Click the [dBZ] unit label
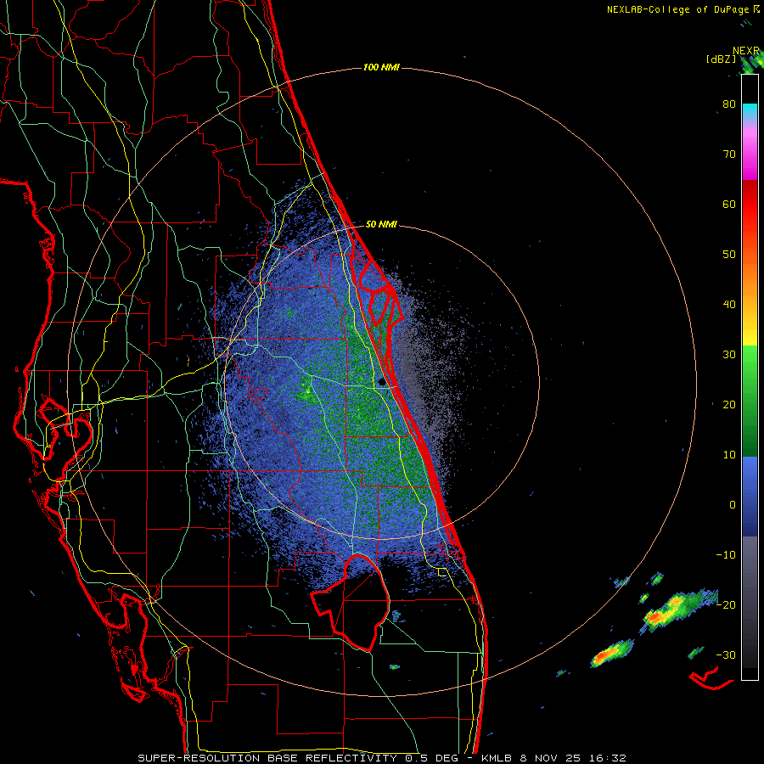Viewport: 764px width, 764px height. coord(721,59)
